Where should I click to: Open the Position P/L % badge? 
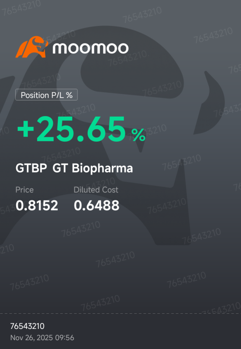point(47,95)
